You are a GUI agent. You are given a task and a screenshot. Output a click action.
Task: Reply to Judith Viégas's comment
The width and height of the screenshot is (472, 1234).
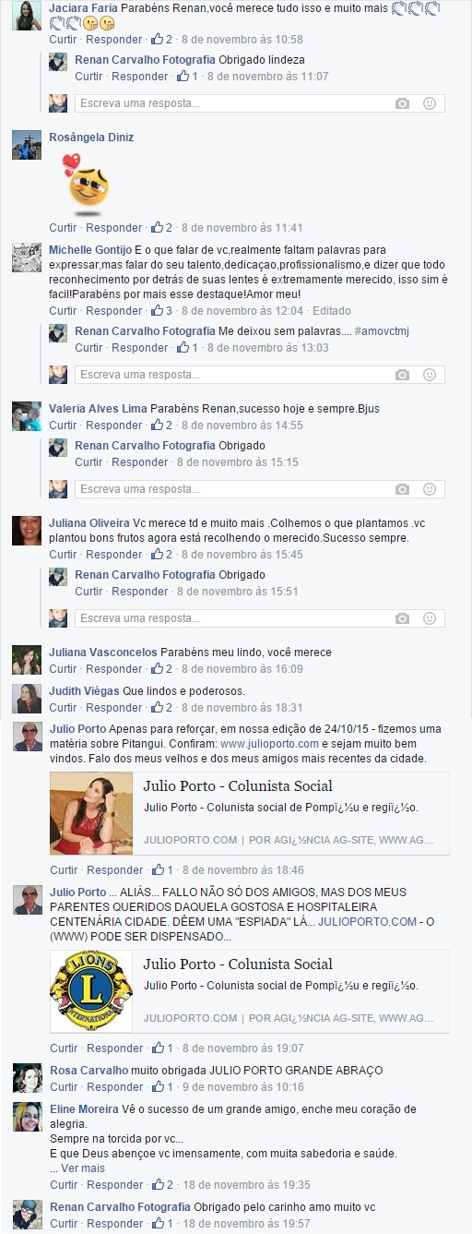[114, 708]
